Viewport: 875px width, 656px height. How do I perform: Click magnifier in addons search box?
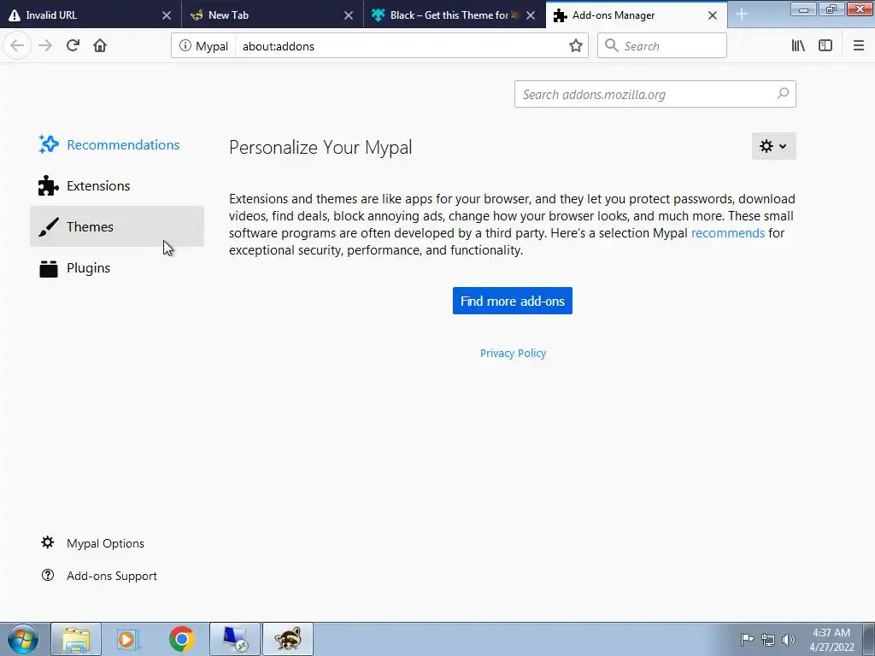tap(783, 94)
